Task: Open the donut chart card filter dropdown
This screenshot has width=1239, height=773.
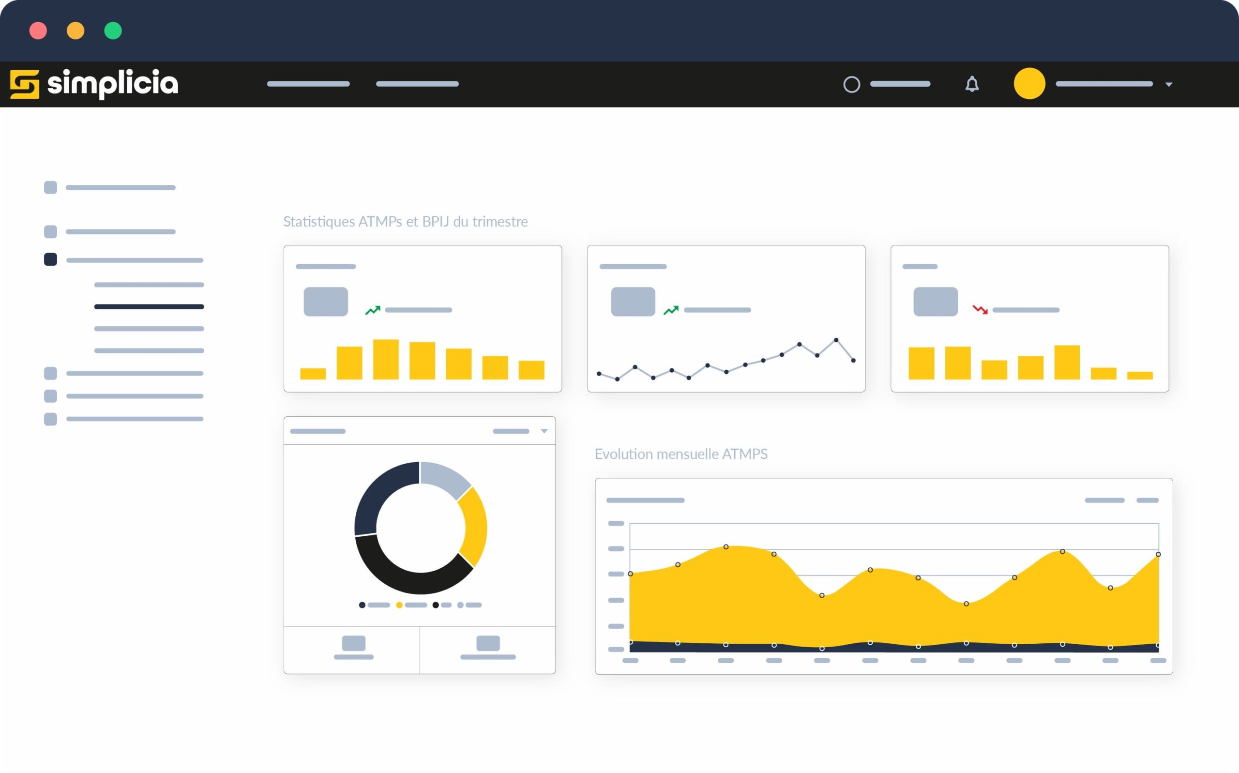Action: click(544, 431)
